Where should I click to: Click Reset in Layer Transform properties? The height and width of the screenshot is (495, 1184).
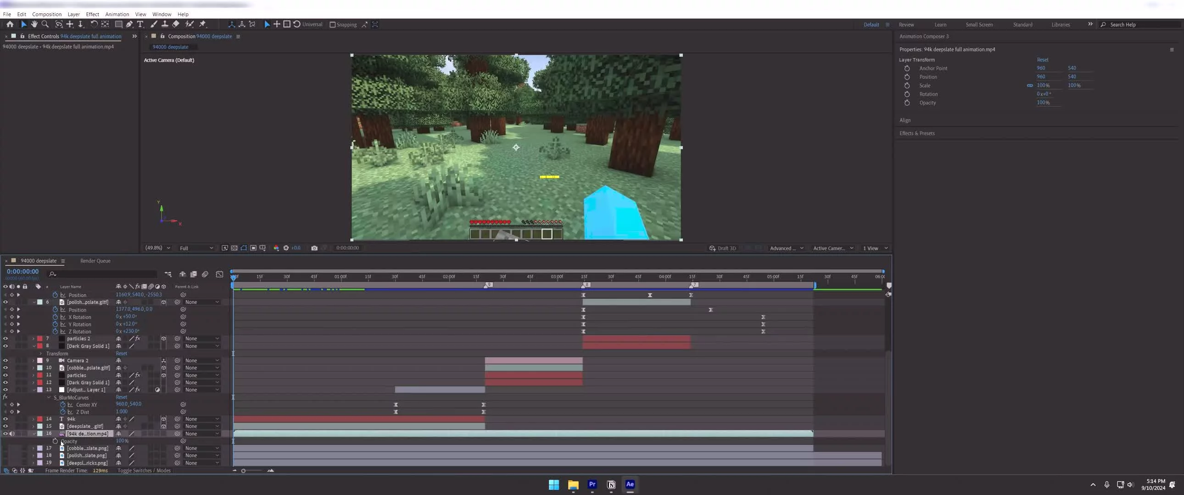pos(1043,60)
